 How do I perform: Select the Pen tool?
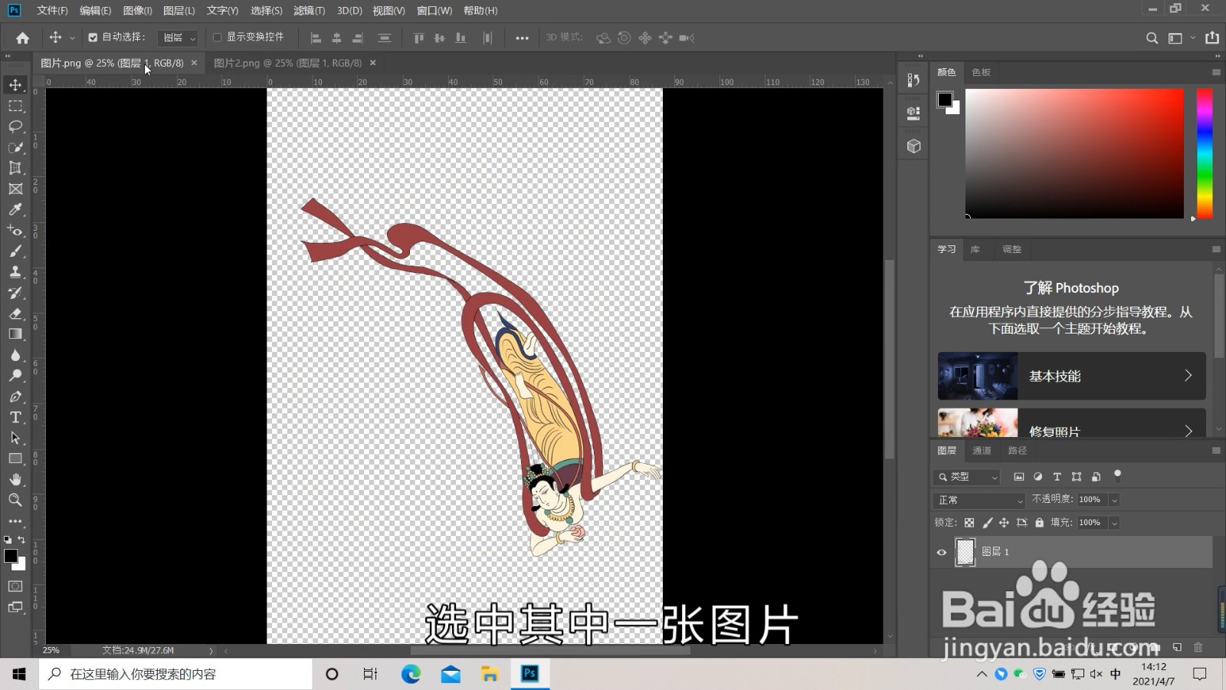pos(15,396)
